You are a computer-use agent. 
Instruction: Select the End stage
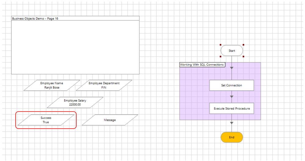coord(232,137)
